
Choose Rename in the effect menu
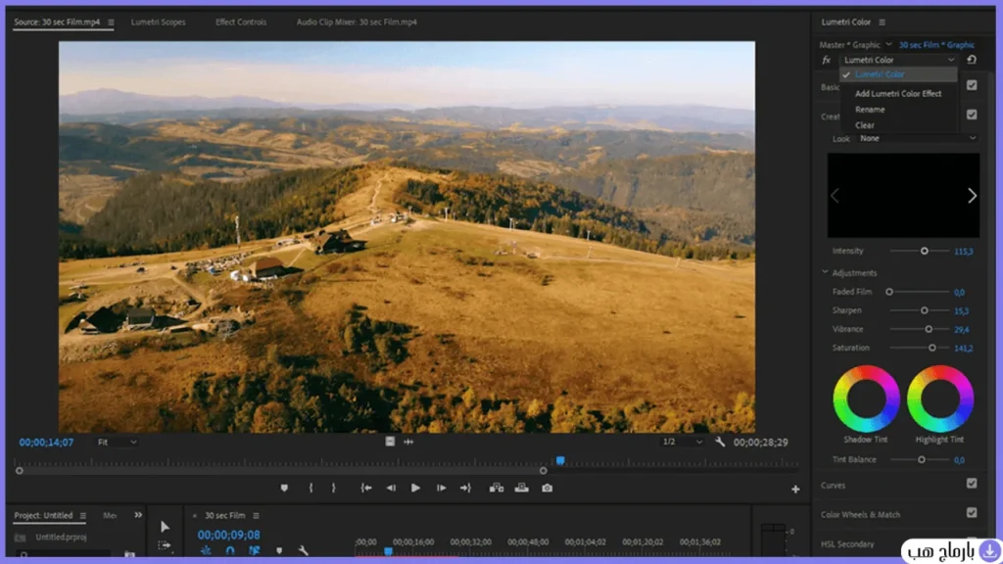pyautogui.click(x=870, y=110)
